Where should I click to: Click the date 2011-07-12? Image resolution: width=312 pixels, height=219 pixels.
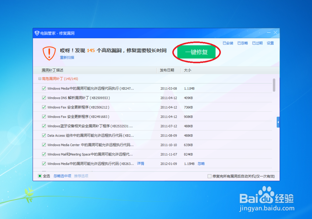pos(169,126)
